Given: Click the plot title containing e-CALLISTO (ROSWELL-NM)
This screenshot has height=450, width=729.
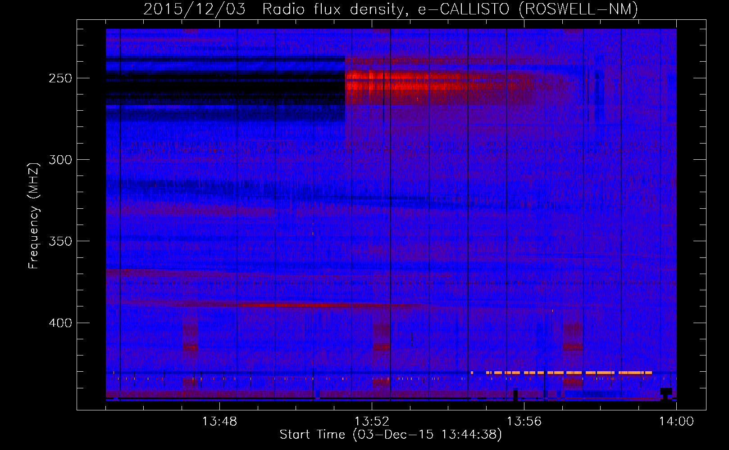Looking at the screenshot, I should (x=390, y=9).
